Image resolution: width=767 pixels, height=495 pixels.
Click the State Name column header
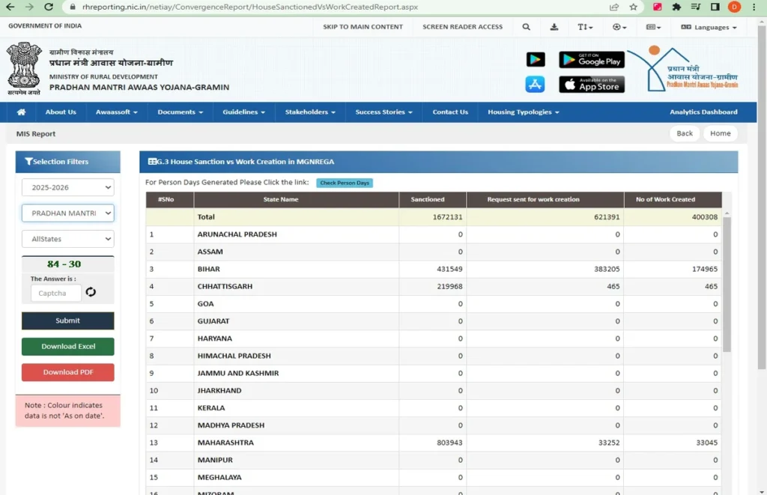(281, 199)
